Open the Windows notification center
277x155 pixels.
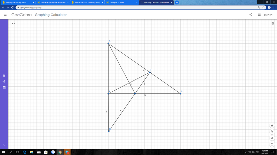272,152
